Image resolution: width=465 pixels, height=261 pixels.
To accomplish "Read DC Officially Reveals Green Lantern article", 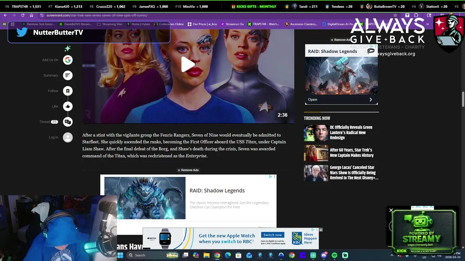I will tap(351, 132).
